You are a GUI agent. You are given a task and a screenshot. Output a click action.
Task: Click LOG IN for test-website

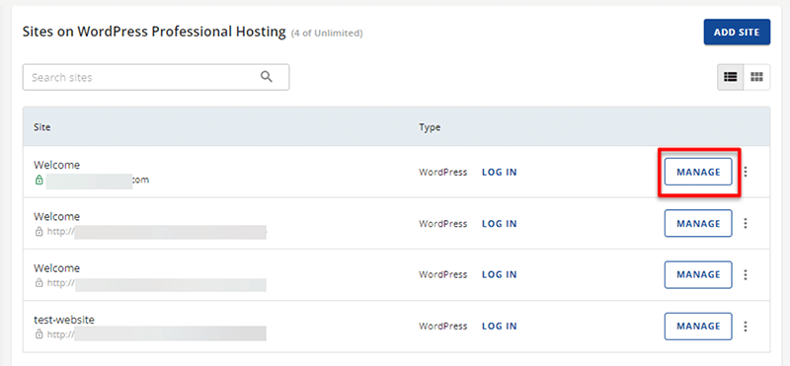tap(500, 327)
